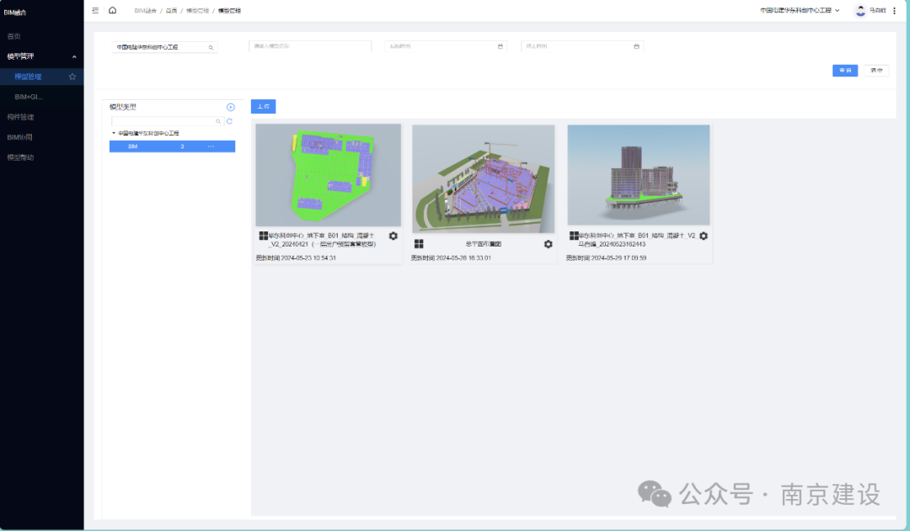Collapse the 模型管理 sidebar group

click(x=74, y=57)
